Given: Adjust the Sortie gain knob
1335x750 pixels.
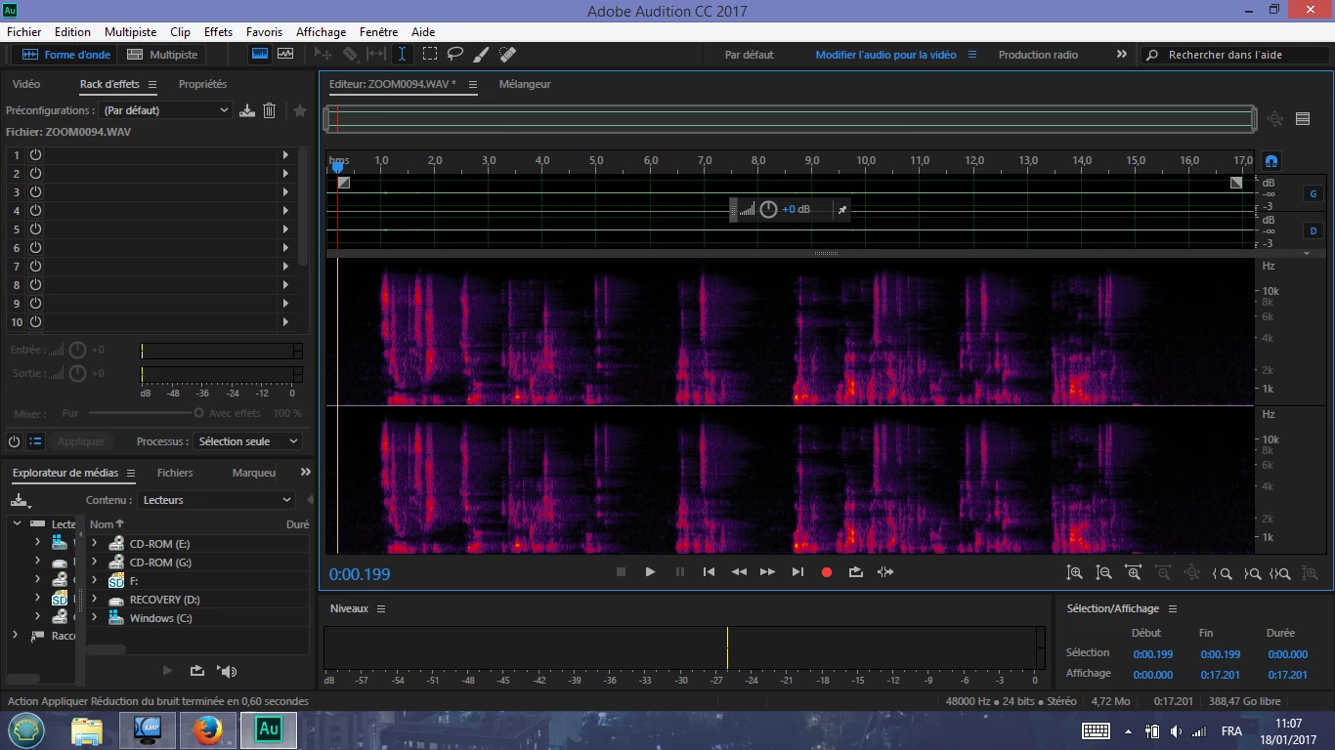Looking at the screenshot, I should (x=77, y=373).
